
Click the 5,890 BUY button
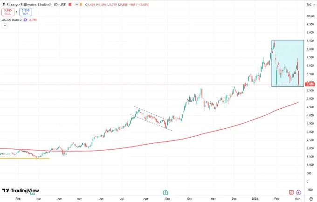pos(26,12)
